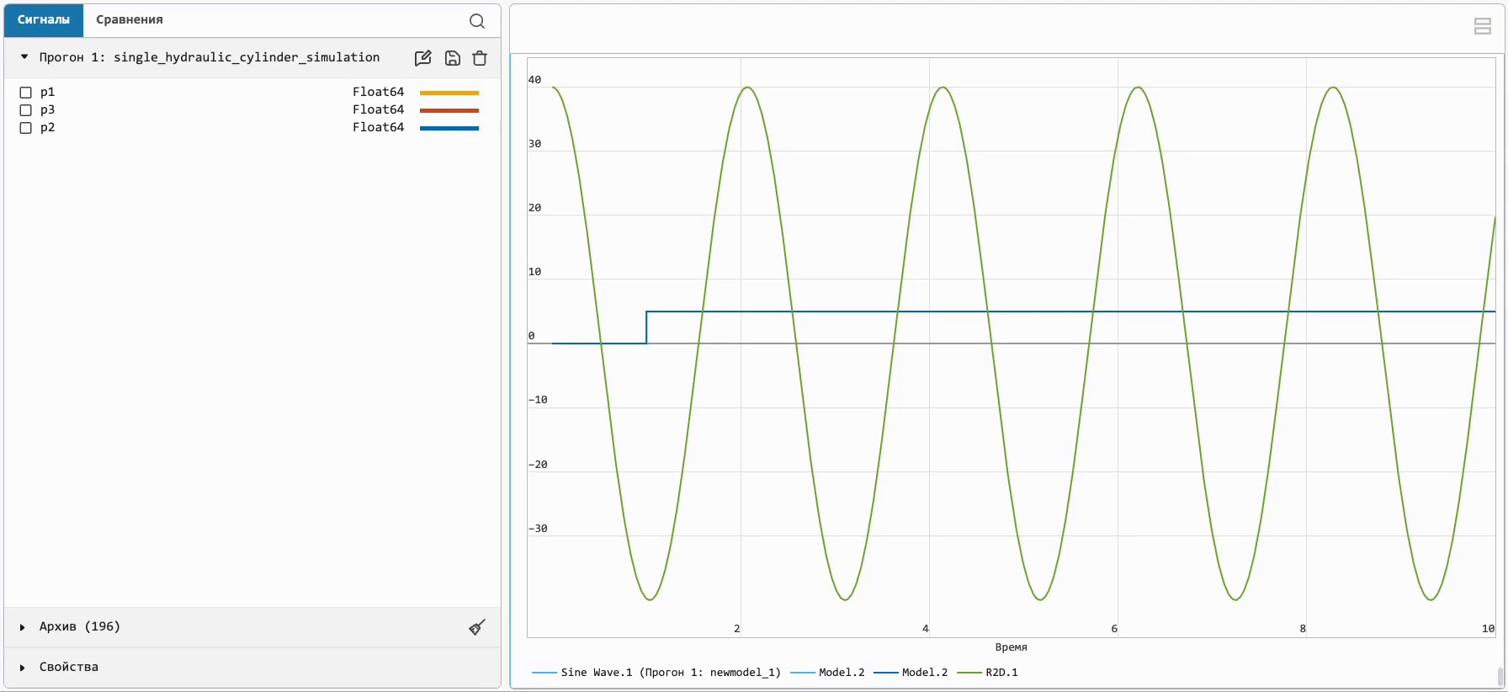This screenshot has width=1508, height=692.
Task: Clear archive with the broom icon
Action: pyautogui.click(x=477, y=627)
